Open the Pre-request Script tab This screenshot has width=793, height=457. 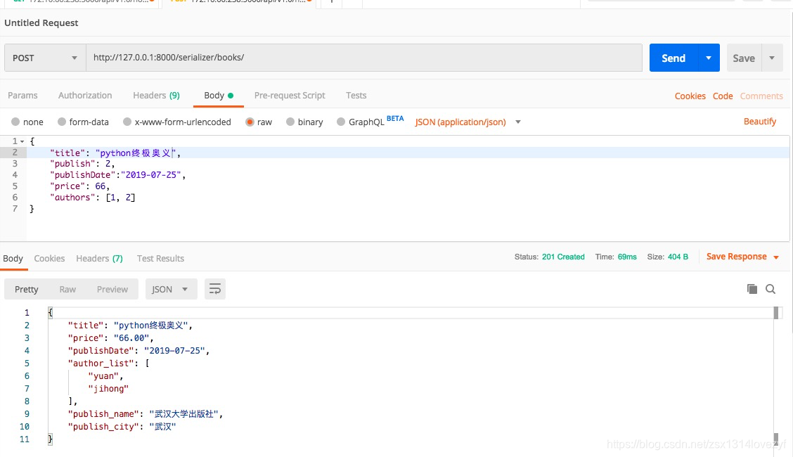(x=290, y=96)
